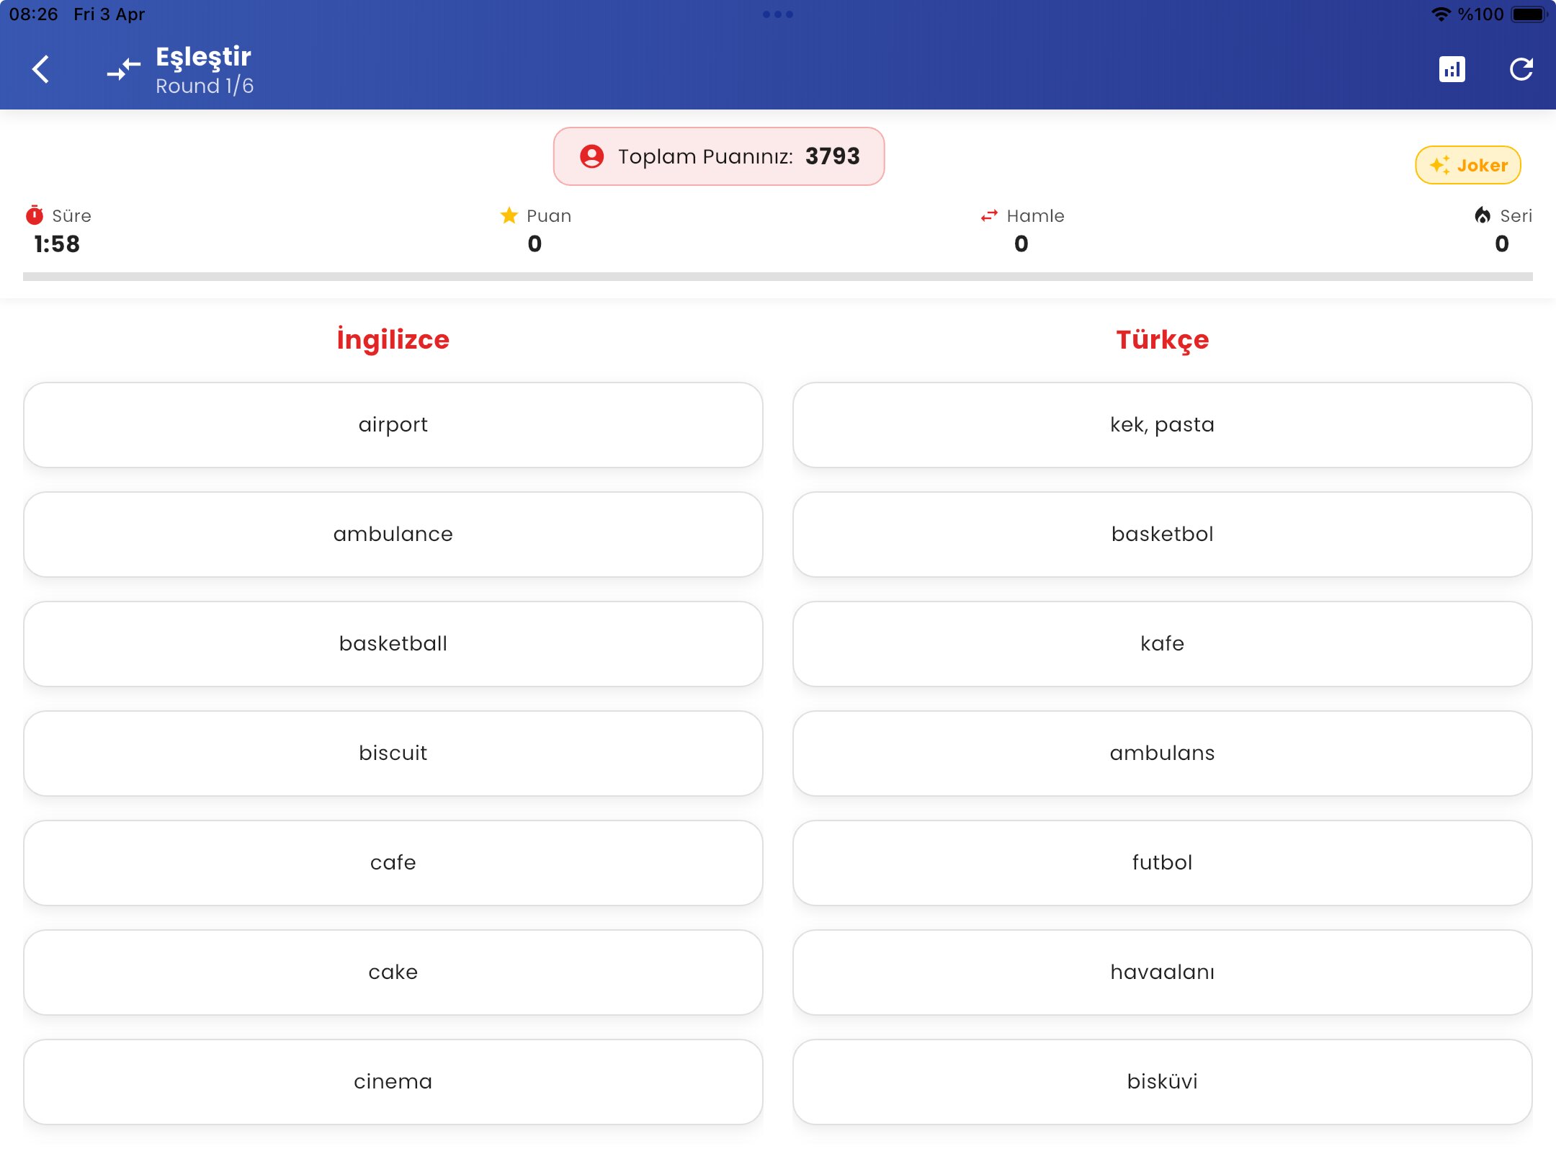The image size is (1556, 1167).
Task: Tap the back arrow icon
Action: click(x=41, y=70)
